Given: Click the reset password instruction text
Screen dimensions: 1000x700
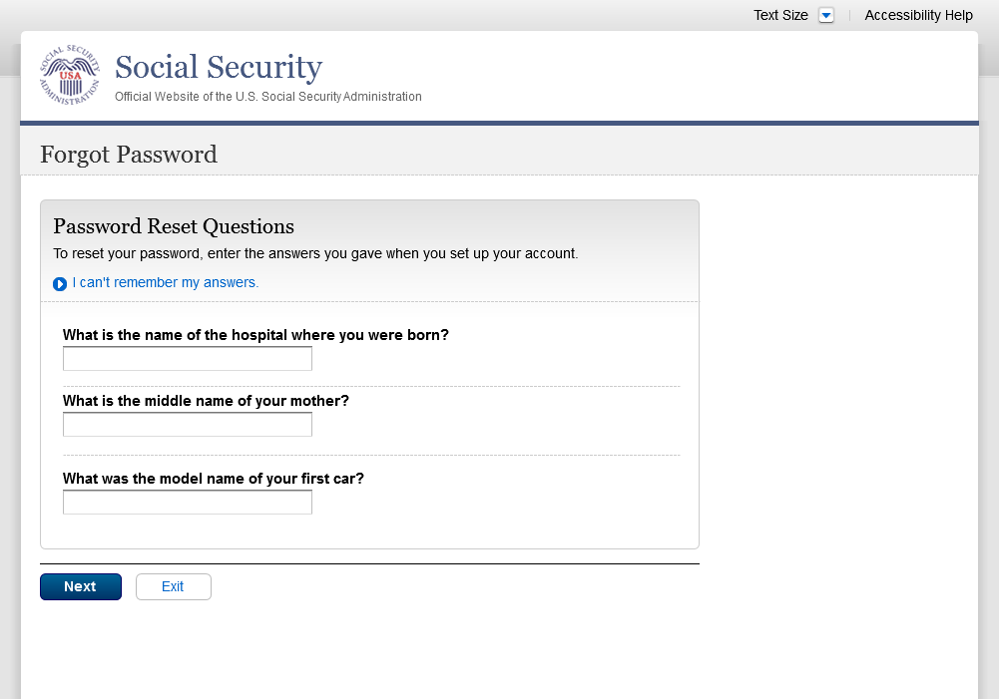Looking at the screenshot, I should point(315,253).
